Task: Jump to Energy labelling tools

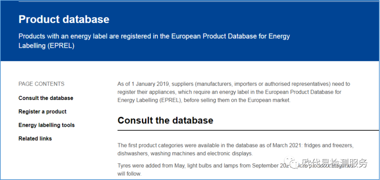Action: (46, 125)
